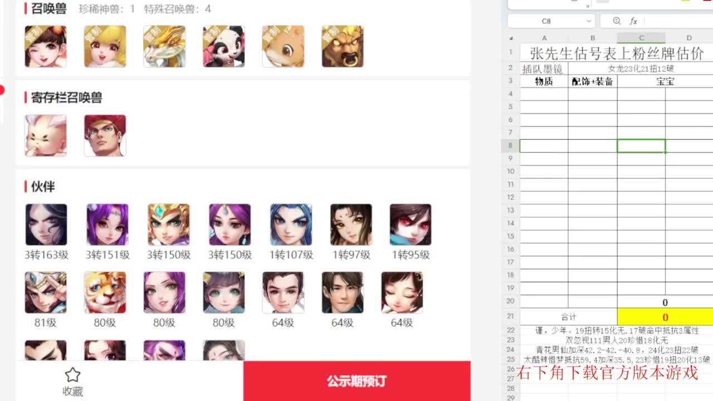
Task: Open the blonde girl summon avatar
Action: pyautogui.click(x=105, y=46)
